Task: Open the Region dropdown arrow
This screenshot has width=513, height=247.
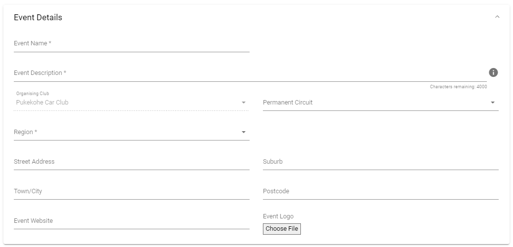Action: pos(243,132)
